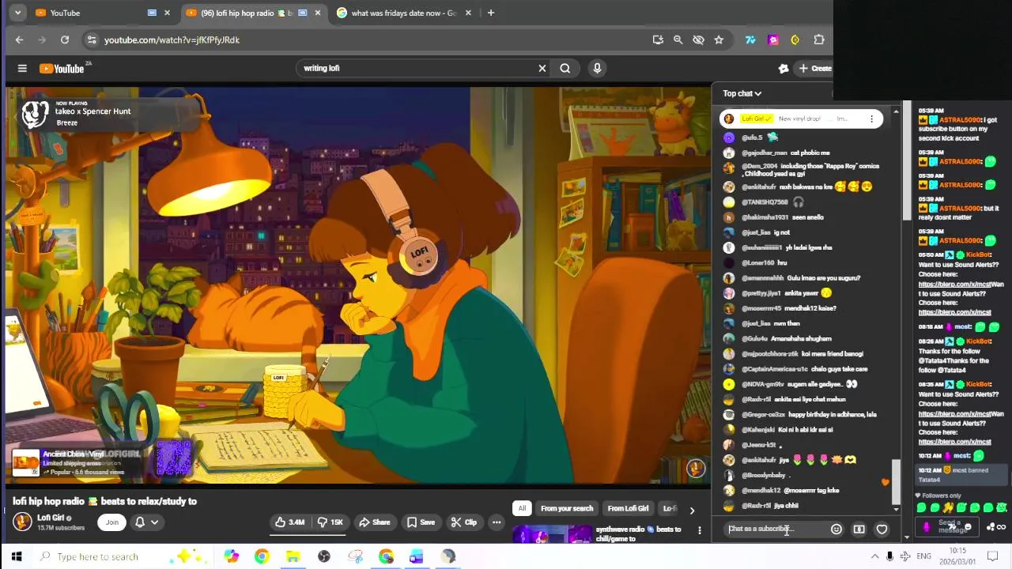Open Super Chat dollar icon in chat

(x=859, y=529)
